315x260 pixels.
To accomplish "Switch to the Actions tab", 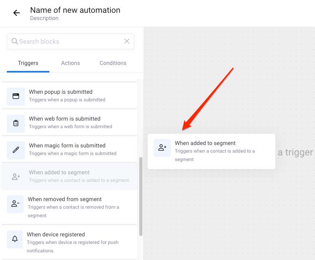I will [x=71, y=63].
